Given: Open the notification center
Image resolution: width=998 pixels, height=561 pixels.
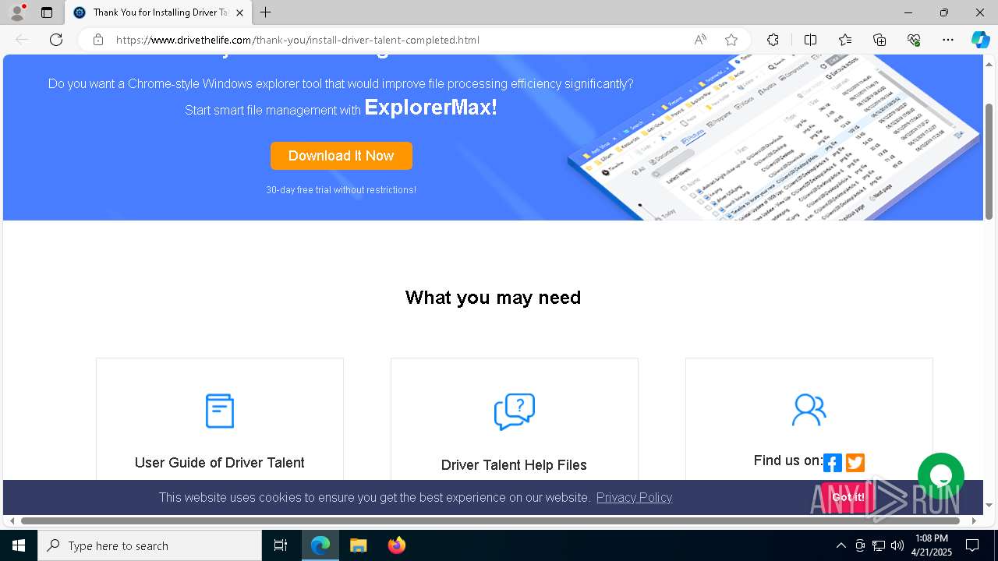Looking at the screenshot, I should point(972,545).
